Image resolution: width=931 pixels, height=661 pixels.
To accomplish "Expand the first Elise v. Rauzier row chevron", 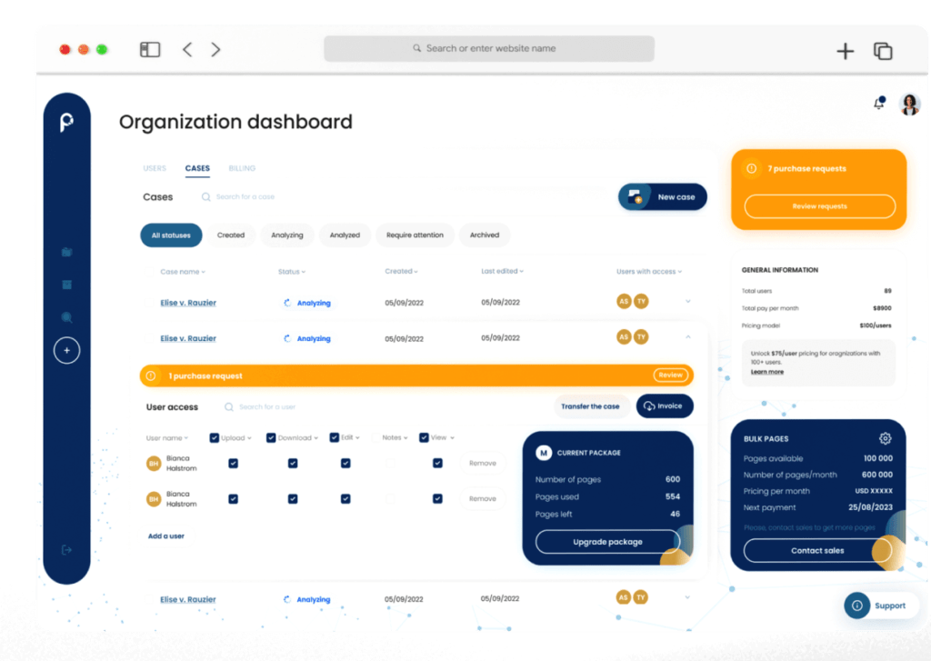I will (x=688, y=302).
